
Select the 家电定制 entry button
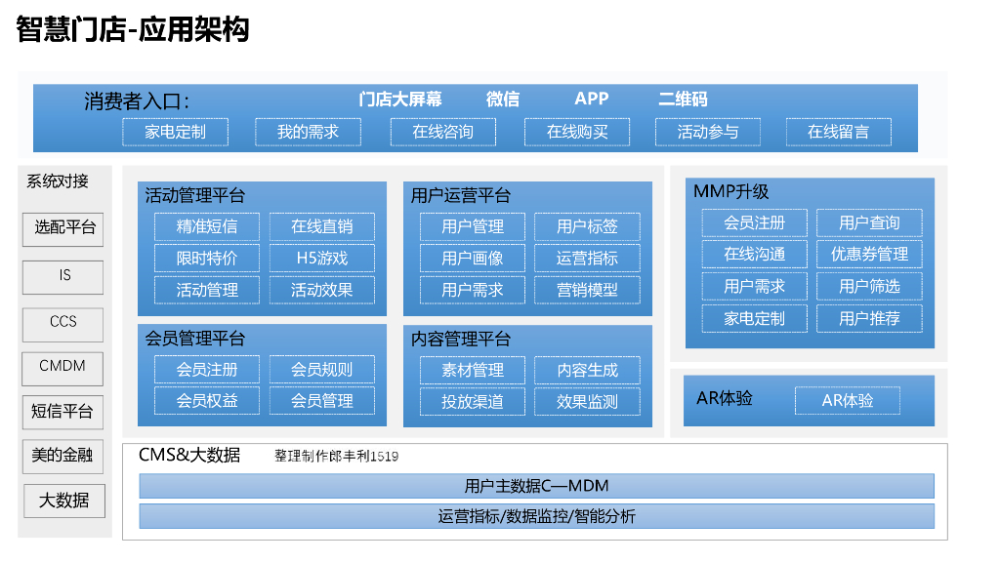(x=175, y=132)
